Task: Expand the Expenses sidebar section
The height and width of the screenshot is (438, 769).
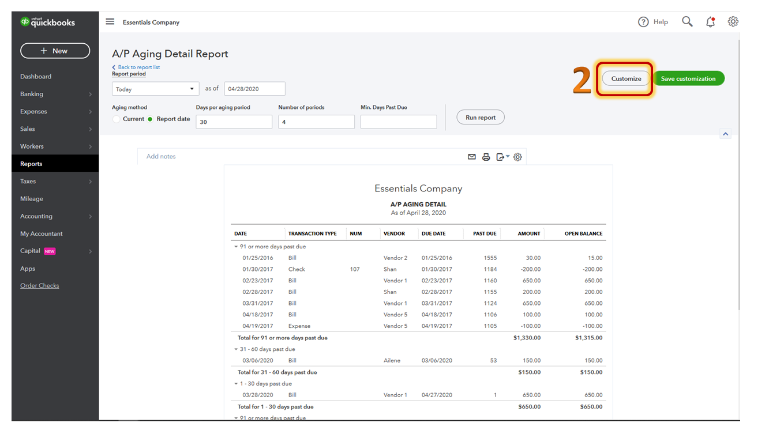Action: coord(33,111)
